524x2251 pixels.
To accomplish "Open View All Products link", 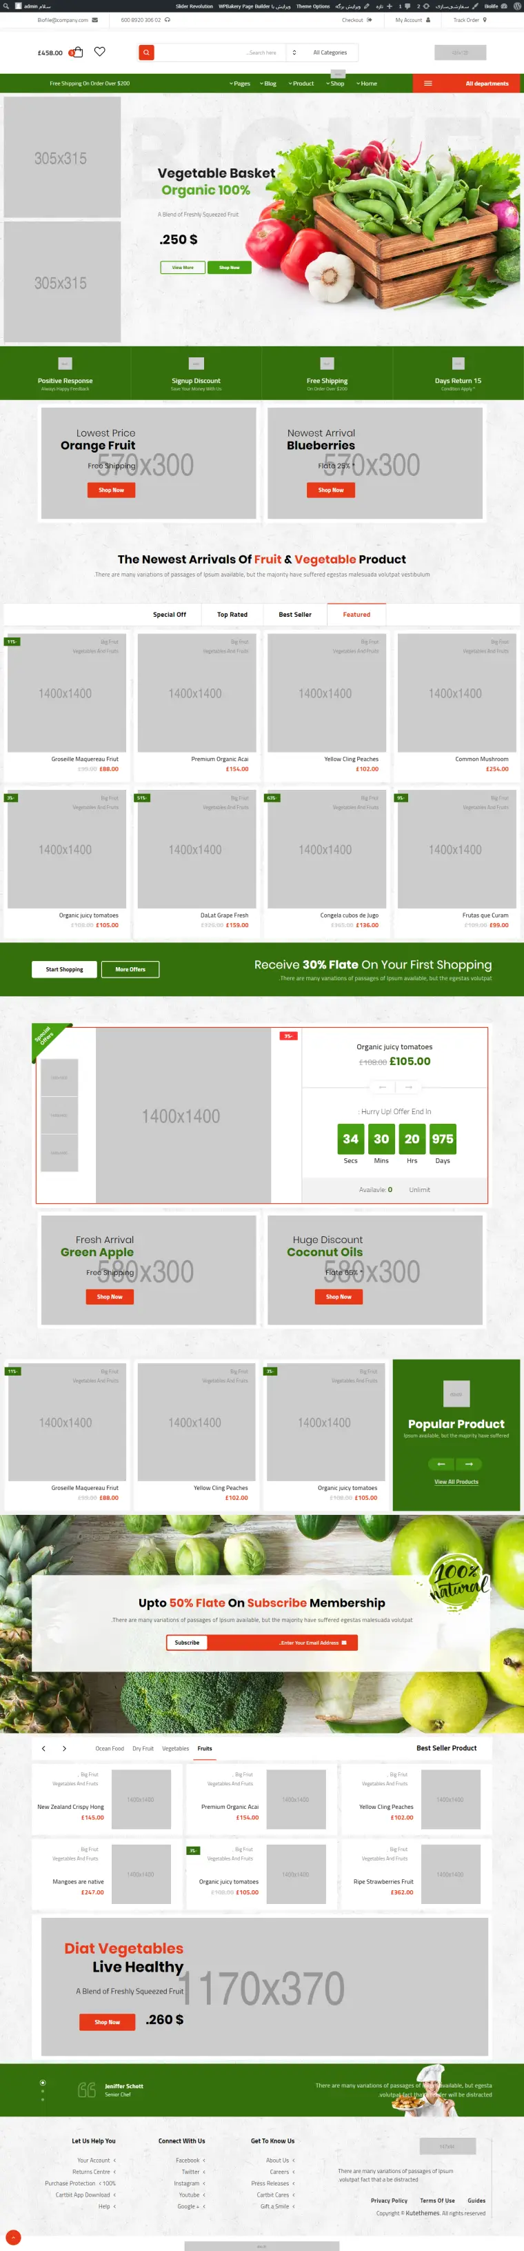I will [x=456, y=1482].
